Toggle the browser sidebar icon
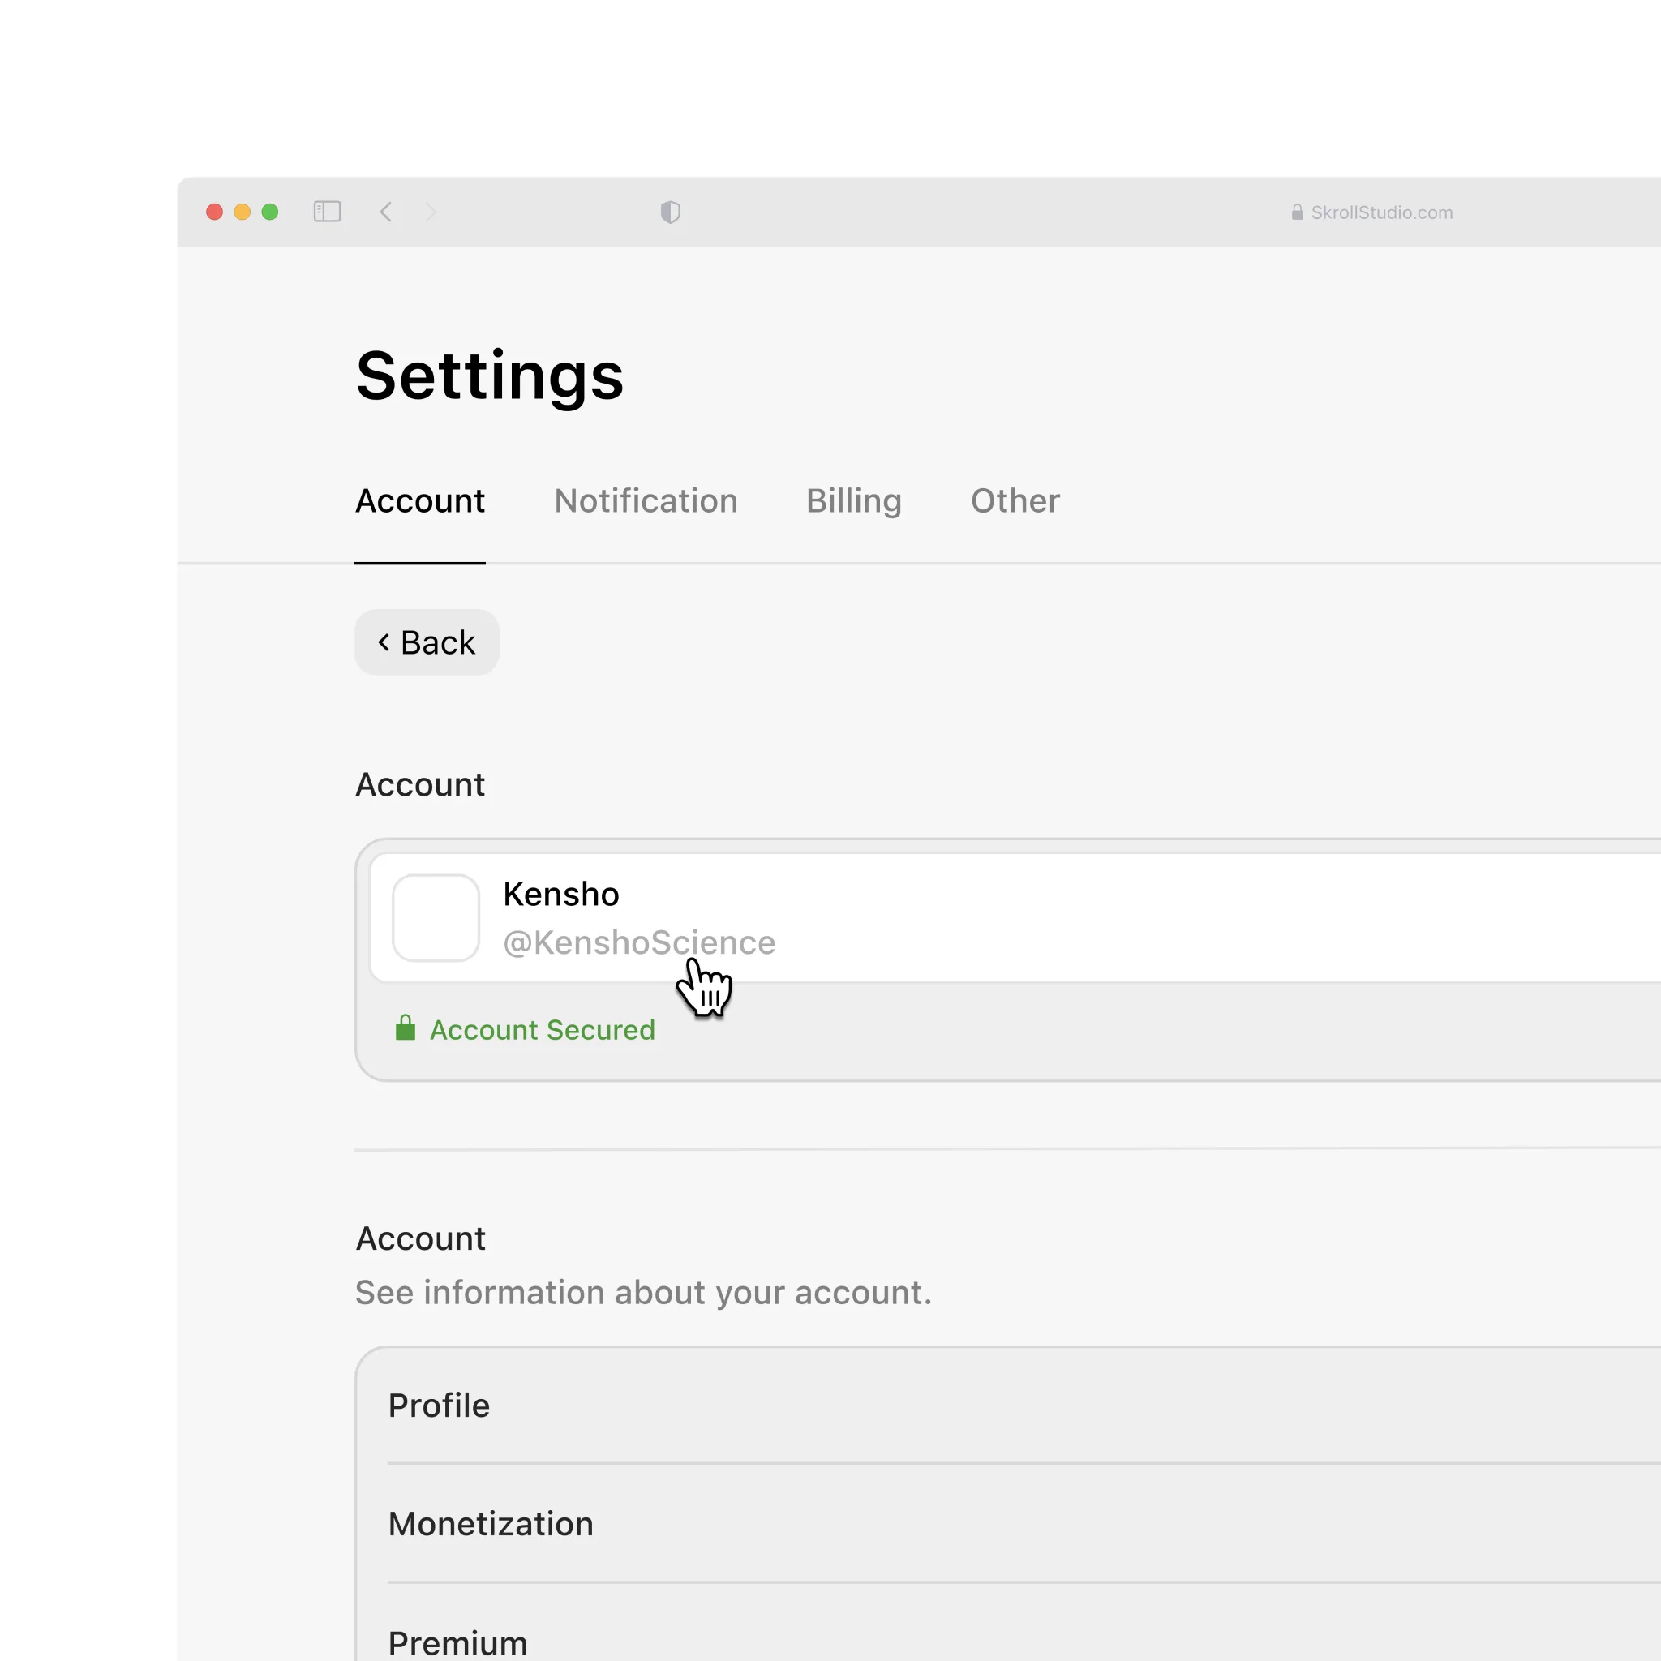 point(327,212)
